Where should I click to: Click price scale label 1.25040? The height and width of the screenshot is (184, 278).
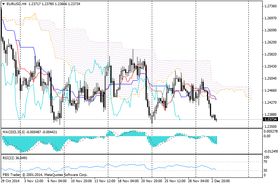click(x=270, y=78)
